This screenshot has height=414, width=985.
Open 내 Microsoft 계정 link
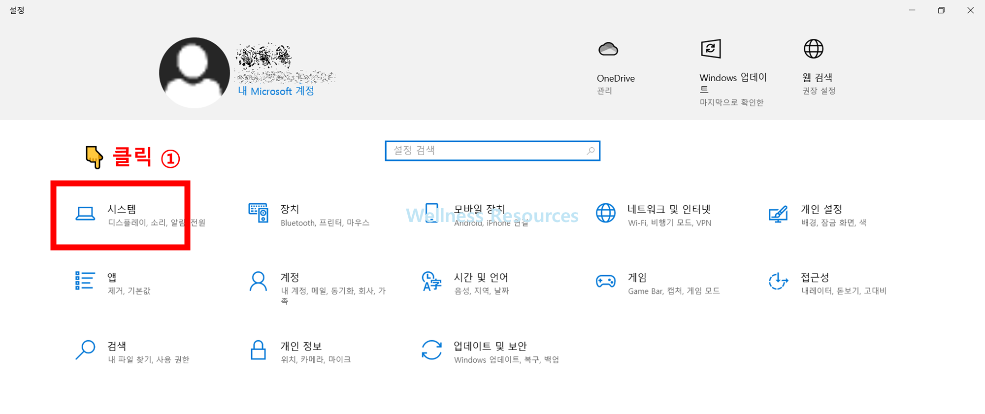[x=276, y=91]
